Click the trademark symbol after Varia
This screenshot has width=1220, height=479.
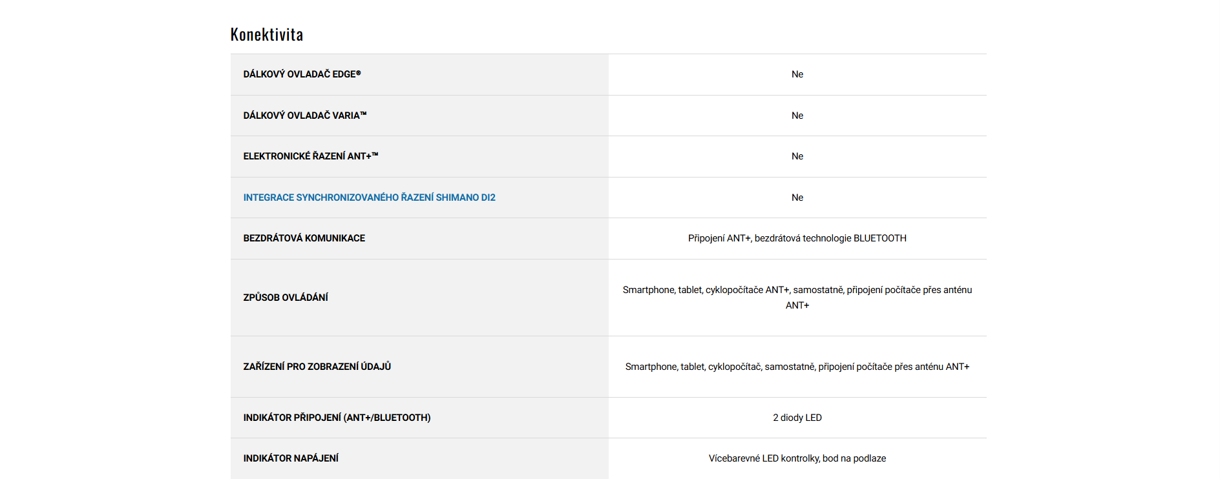pyautogui.click(x=363, y=114)
